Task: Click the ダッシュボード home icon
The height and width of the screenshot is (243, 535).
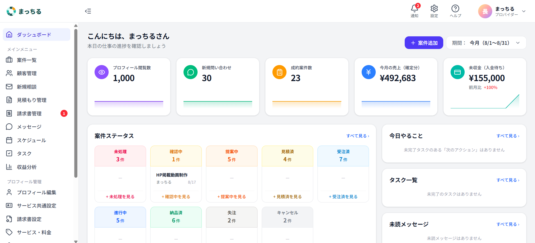Action: [x=9, y=34]
